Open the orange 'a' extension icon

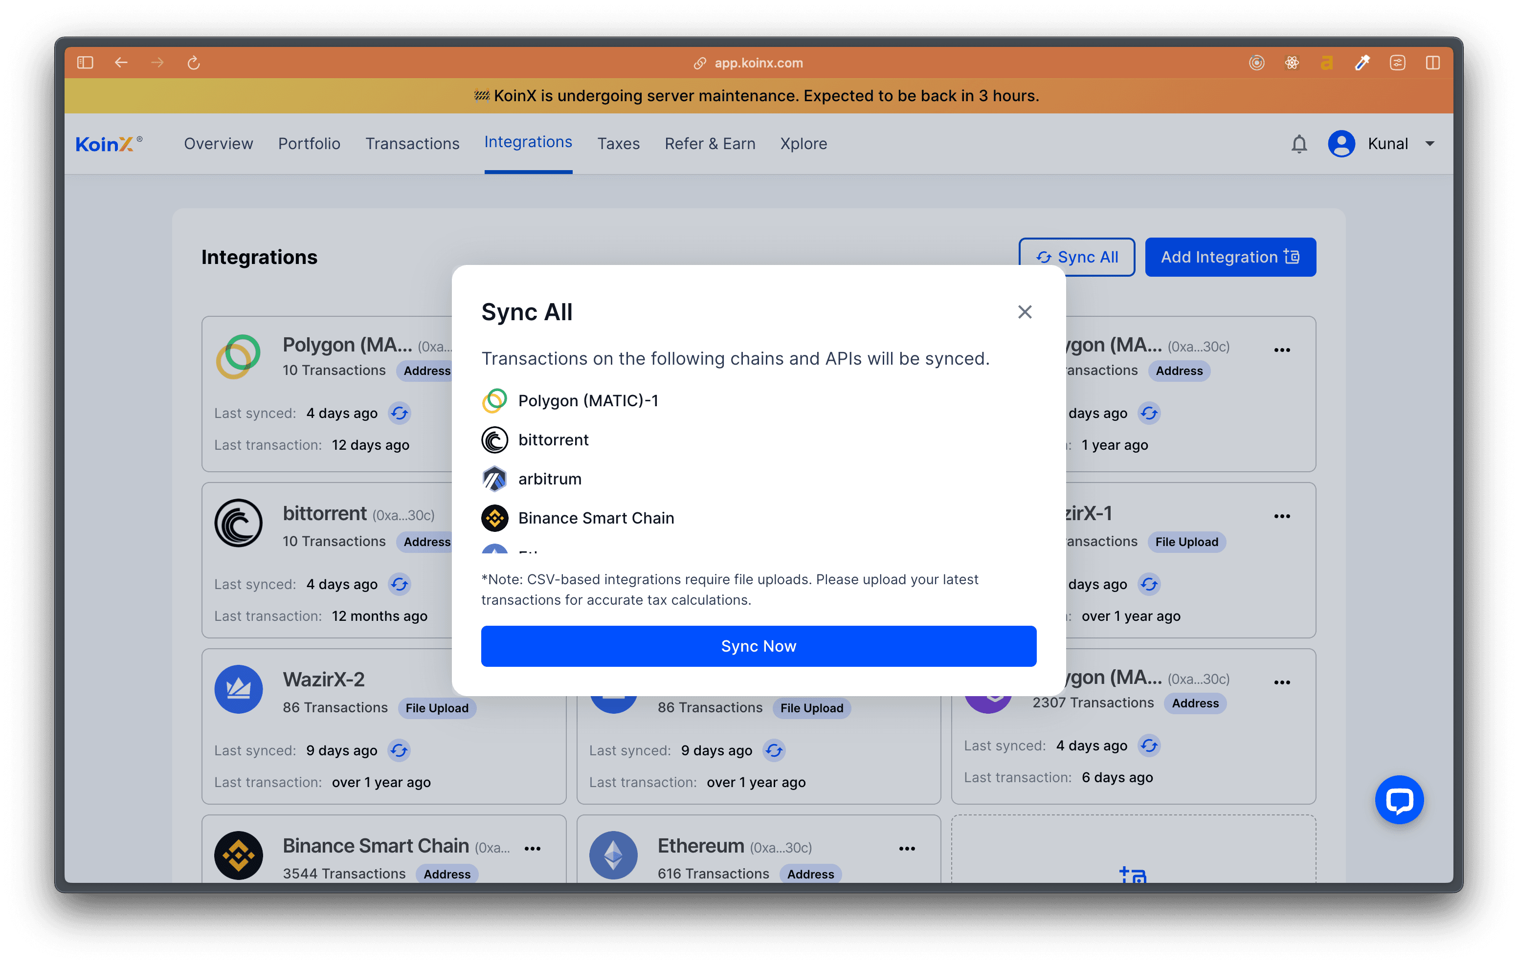[1327, 63]
